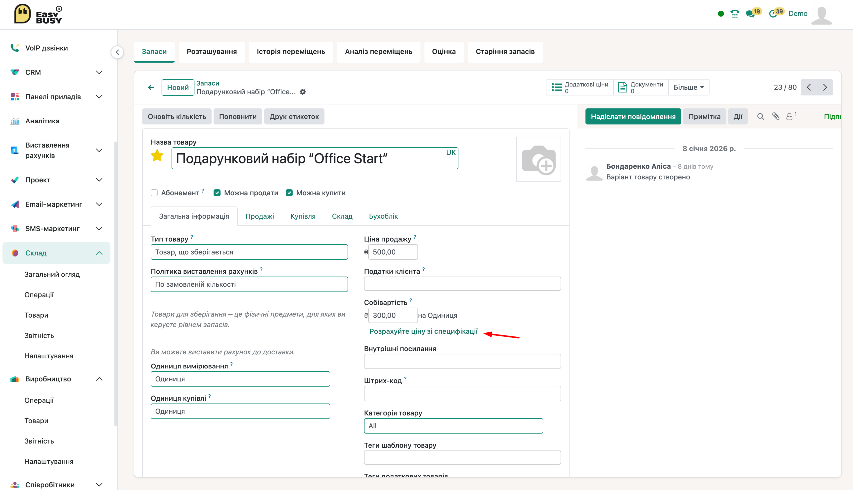
Task: Open Політика виставлення рахунків dropdown
Action: coord(249,284)
